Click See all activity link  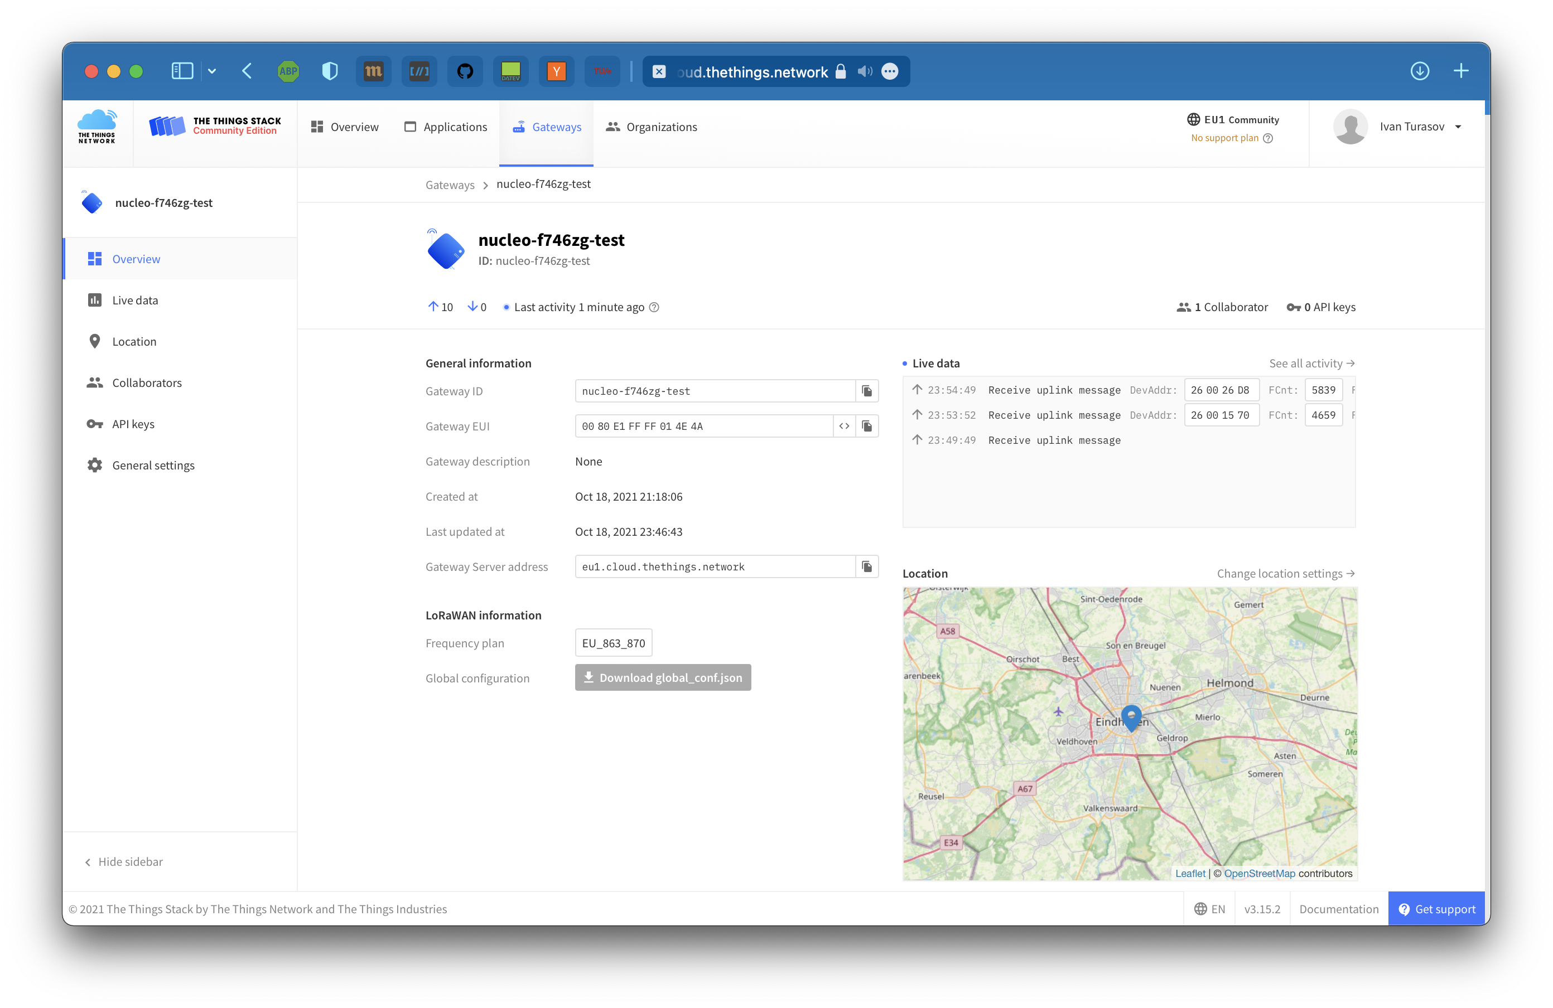click(x=1311, y=362)
